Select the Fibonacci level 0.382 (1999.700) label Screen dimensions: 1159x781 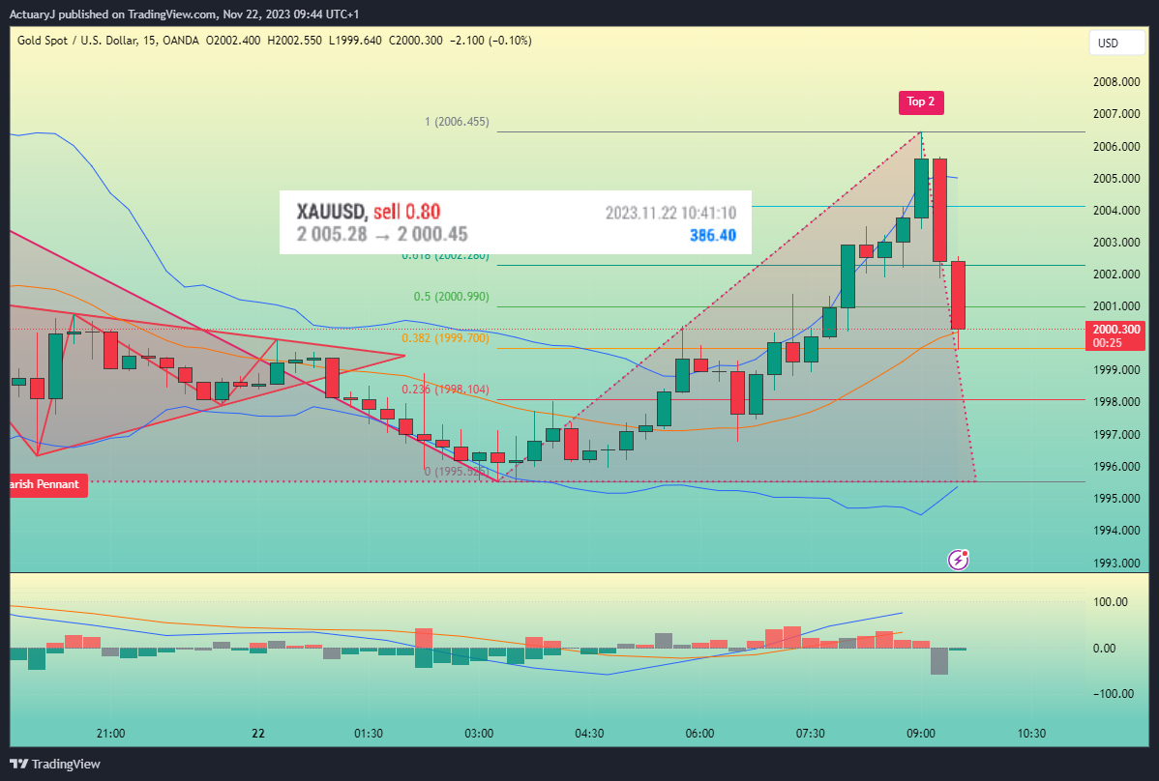(446, 338)
